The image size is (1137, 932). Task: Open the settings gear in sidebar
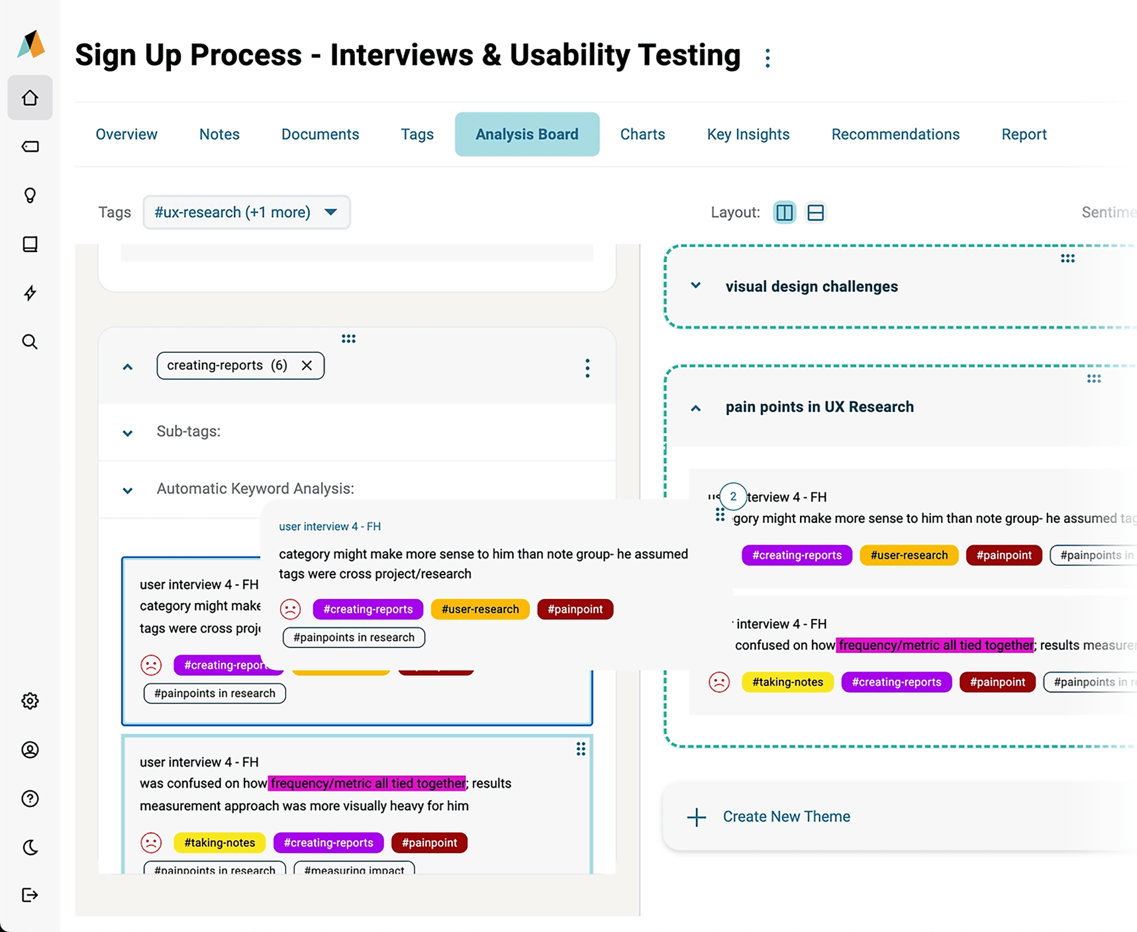pyautogui.click(x=30, y=701)
